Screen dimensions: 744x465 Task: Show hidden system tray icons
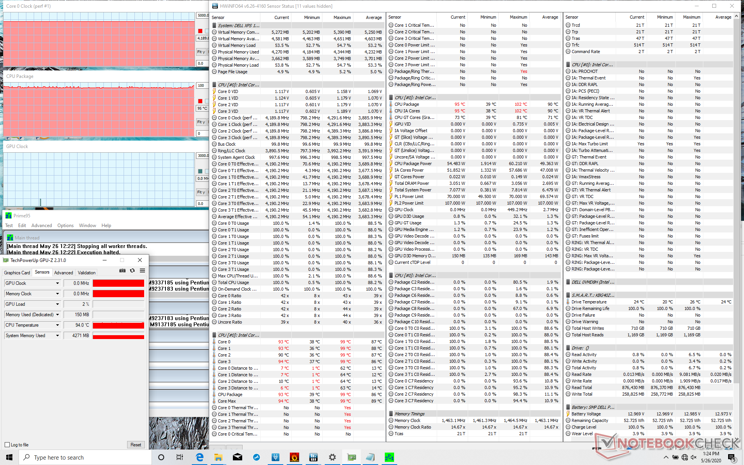pos(666,457)
